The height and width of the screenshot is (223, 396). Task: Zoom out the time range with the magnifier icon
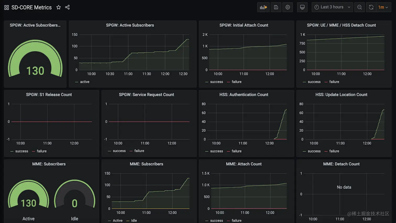(360, 7)
